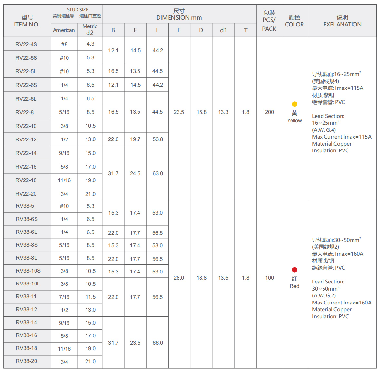This screenshot has width=379, height=371.
Task: Select item number RV22-6L
Action: 26,98
